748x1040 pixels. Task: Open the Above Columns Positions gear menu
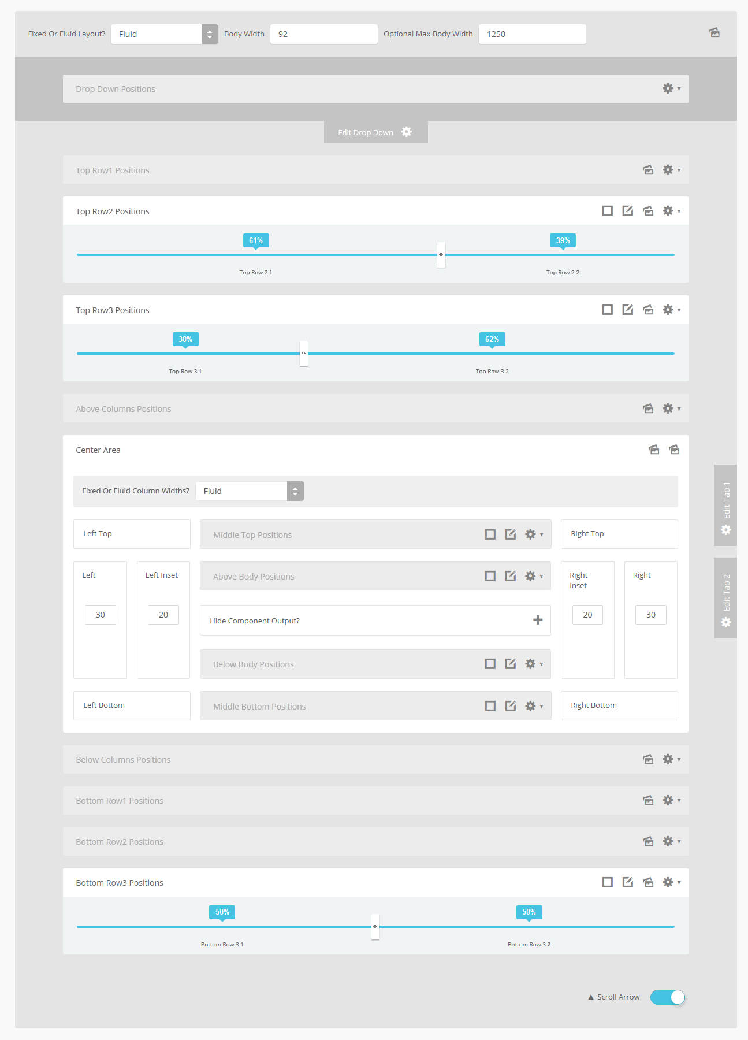coord(671,408)
